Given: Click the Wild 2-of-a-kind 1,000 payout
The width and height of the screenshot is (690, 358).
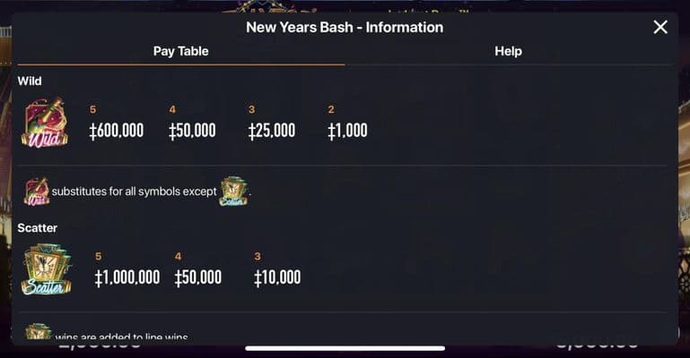Looking at the screenshot, I should (x=347, y=131).
